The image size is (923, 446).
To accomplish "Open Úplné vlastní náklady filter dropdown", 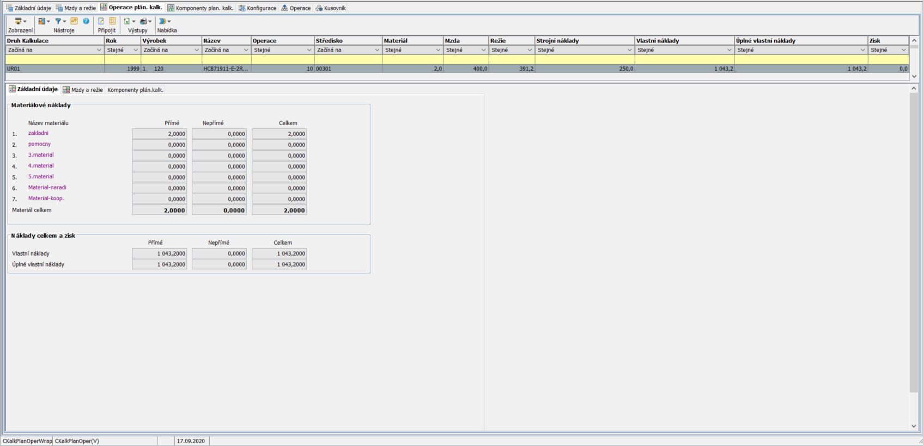I will click(863, 50).
